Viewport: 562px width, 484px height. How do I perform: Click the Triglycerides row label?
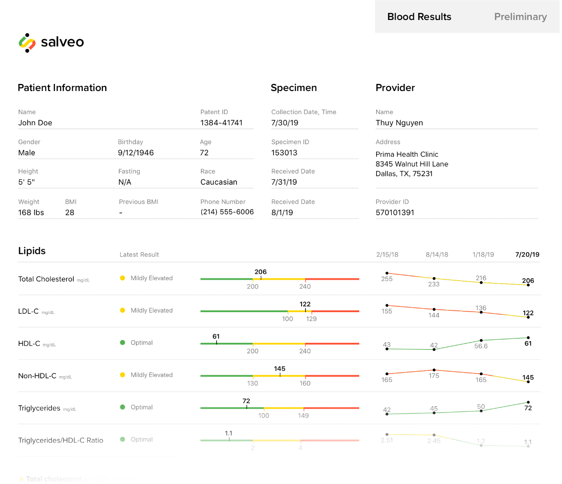pyautogui.click(x=39, y=408)
